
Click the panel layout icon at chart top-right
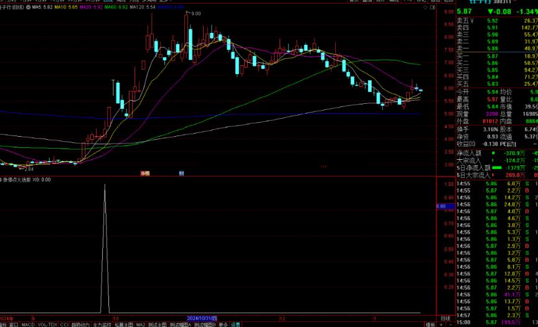[433, 7]
